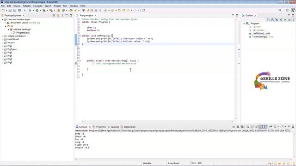Toggle Show Console on Standard Error change

tap(265, 127)
